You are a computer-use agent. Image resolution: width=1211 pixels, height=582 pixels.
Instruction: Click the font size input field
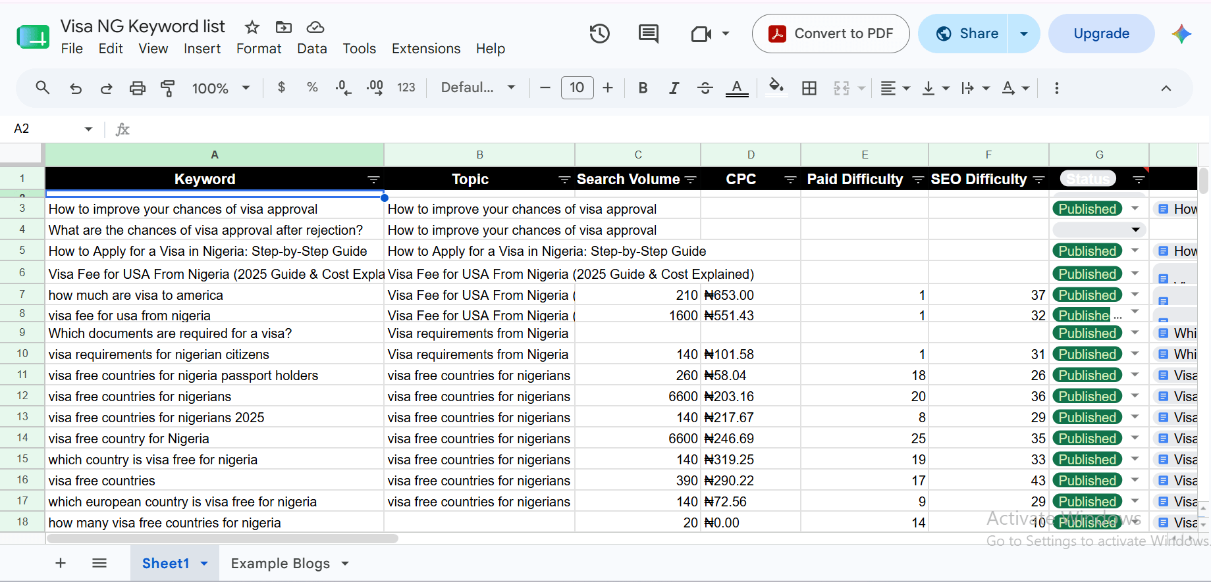click(577, 87)
